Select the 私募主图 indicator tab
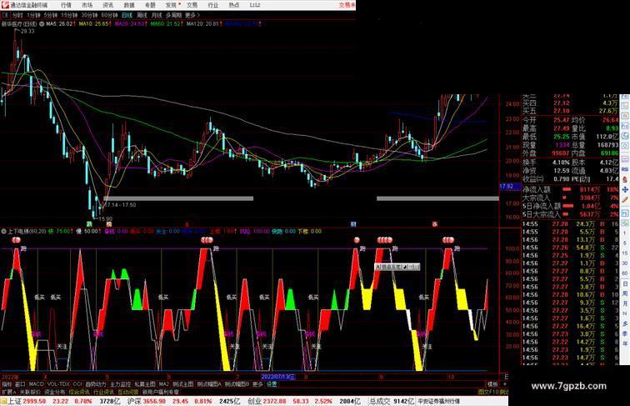Image resolution: width=630 pixels, height=406 pixels. pyautogui.click(x=145, y=384)
